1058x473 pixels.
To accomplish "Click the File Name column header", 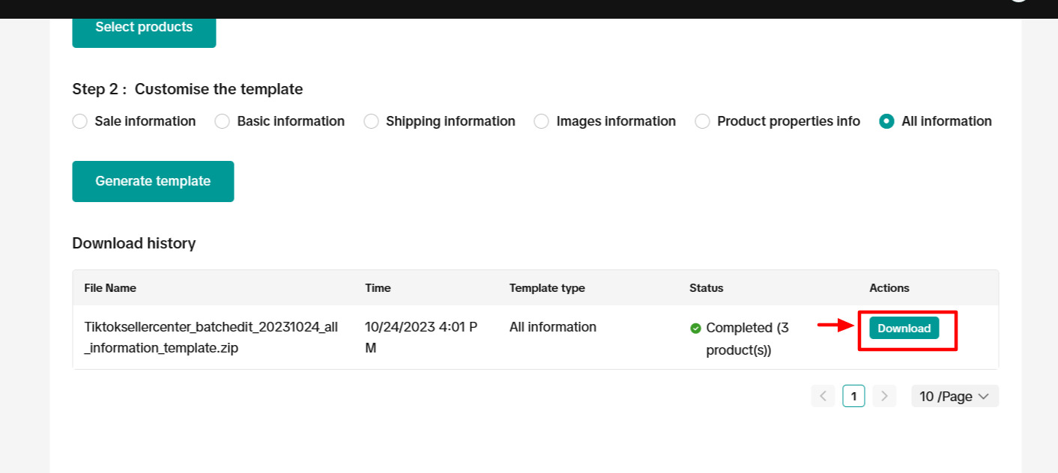I will click(x=110, y=288).
